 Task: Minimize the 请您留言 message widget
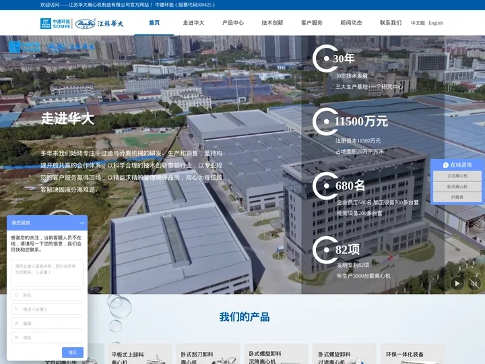coord(82,223)
